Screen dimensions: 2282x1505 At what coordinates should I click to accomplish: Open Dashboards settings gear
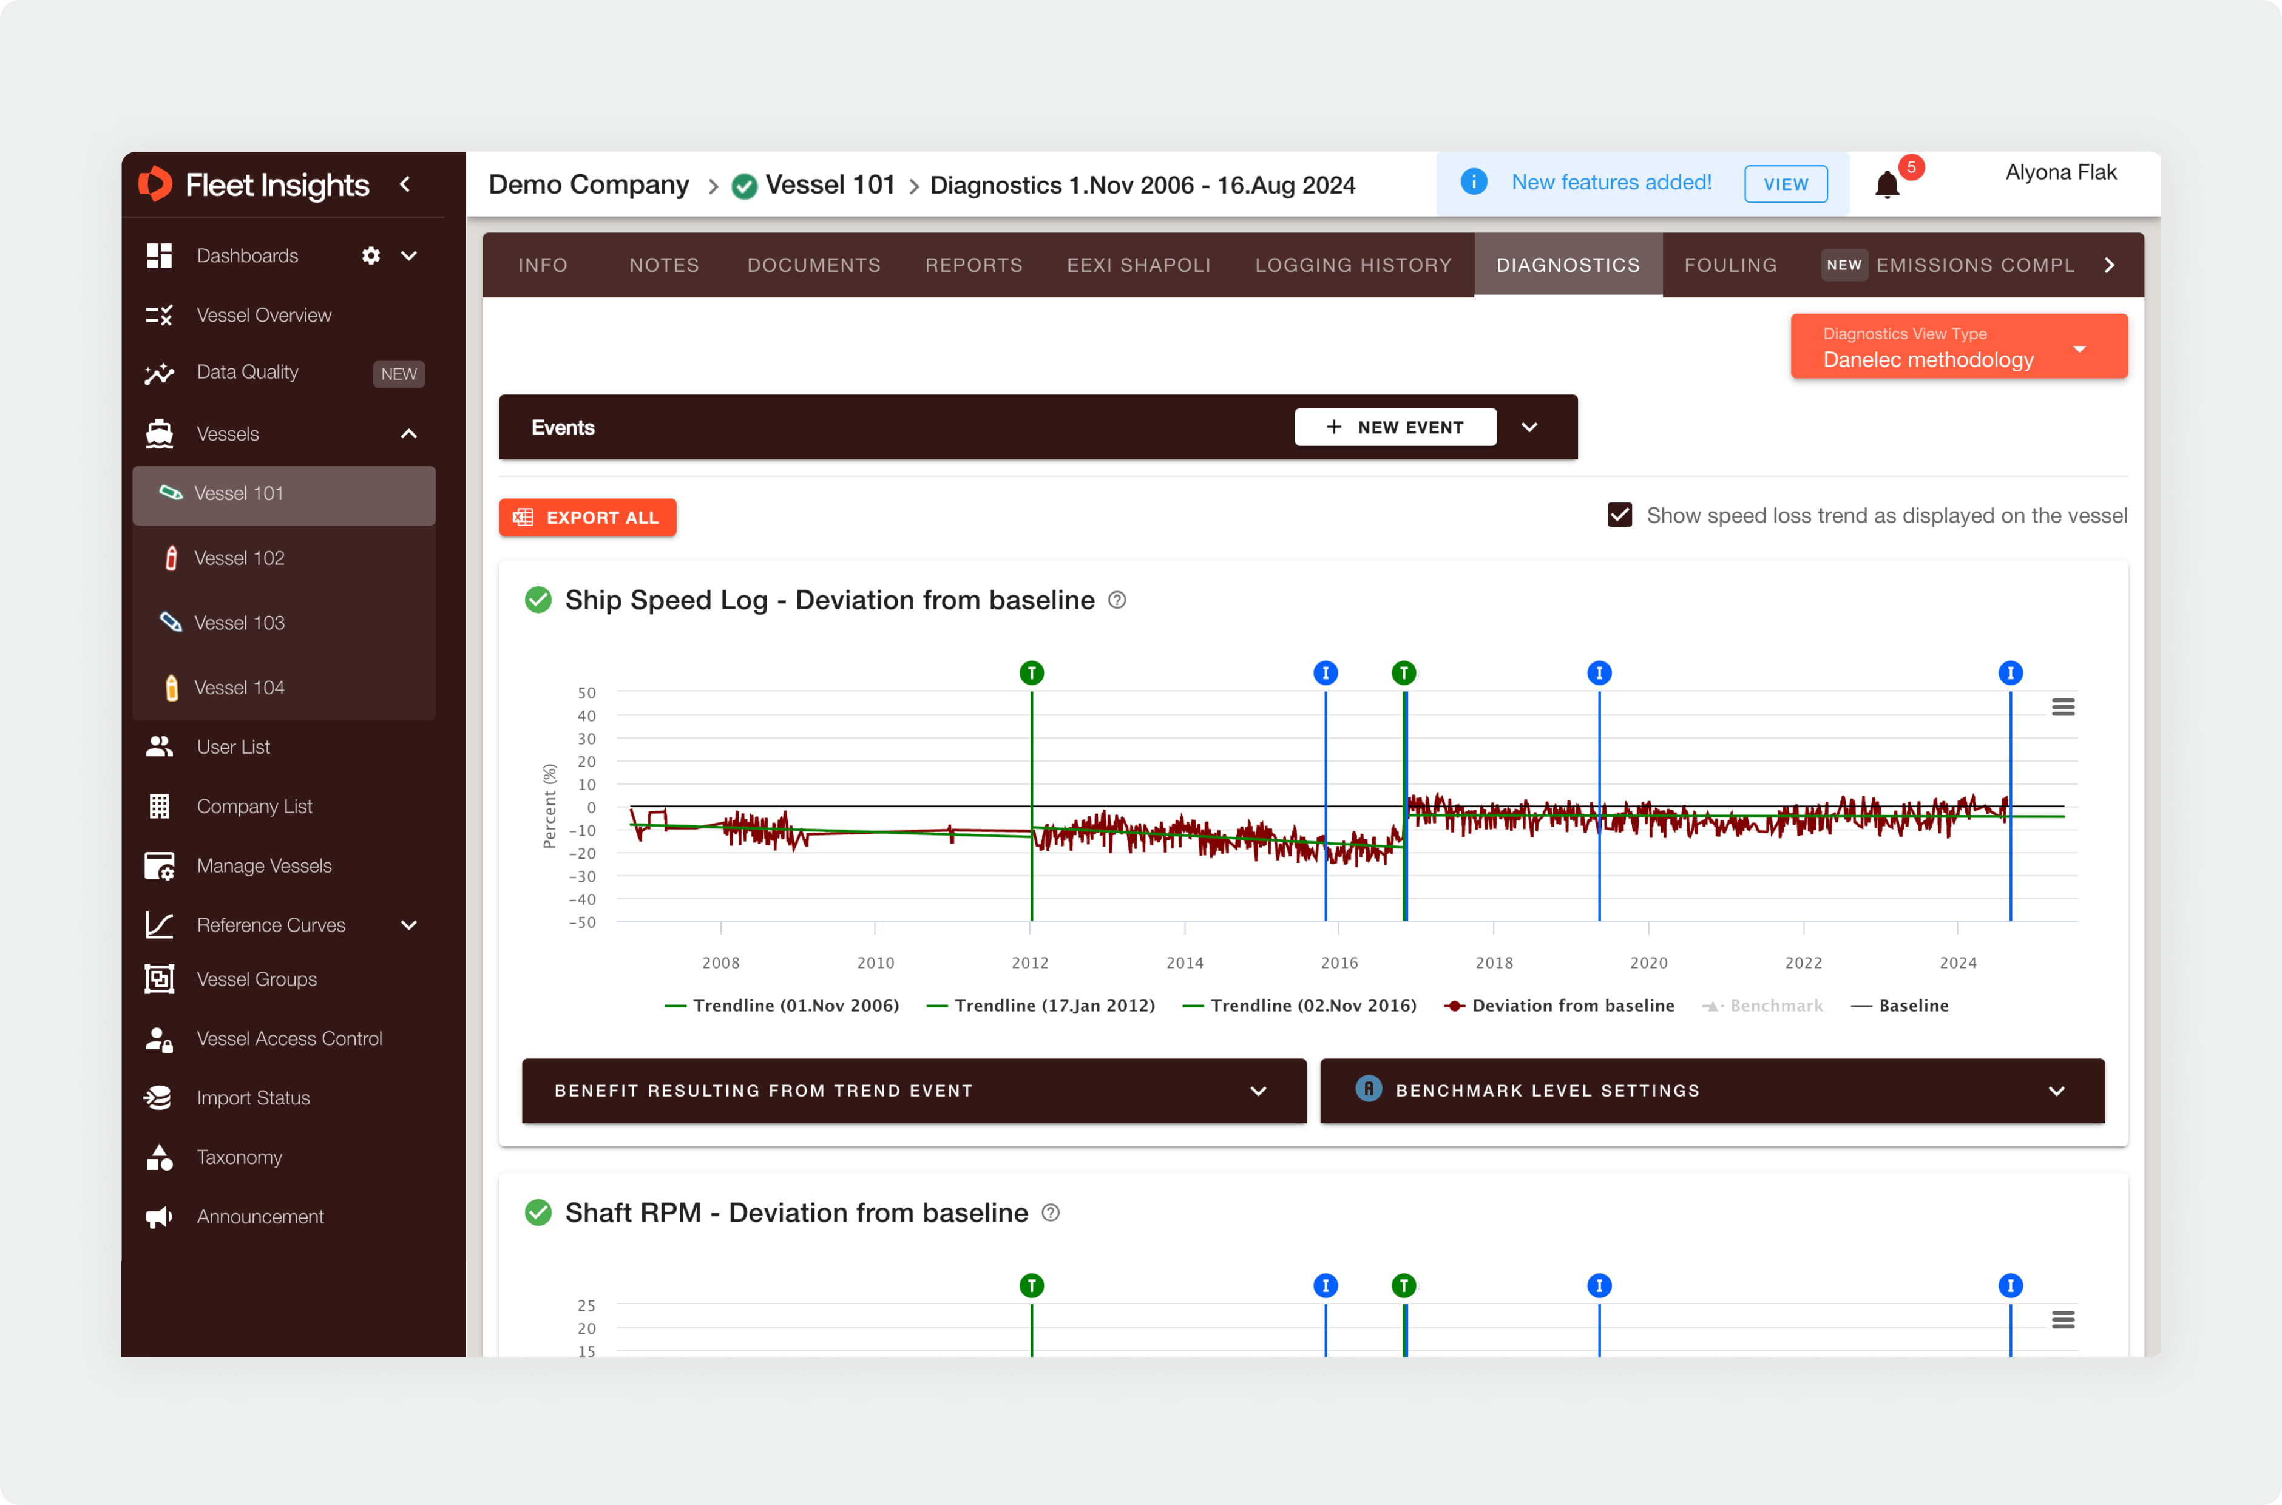click(370, 255)
